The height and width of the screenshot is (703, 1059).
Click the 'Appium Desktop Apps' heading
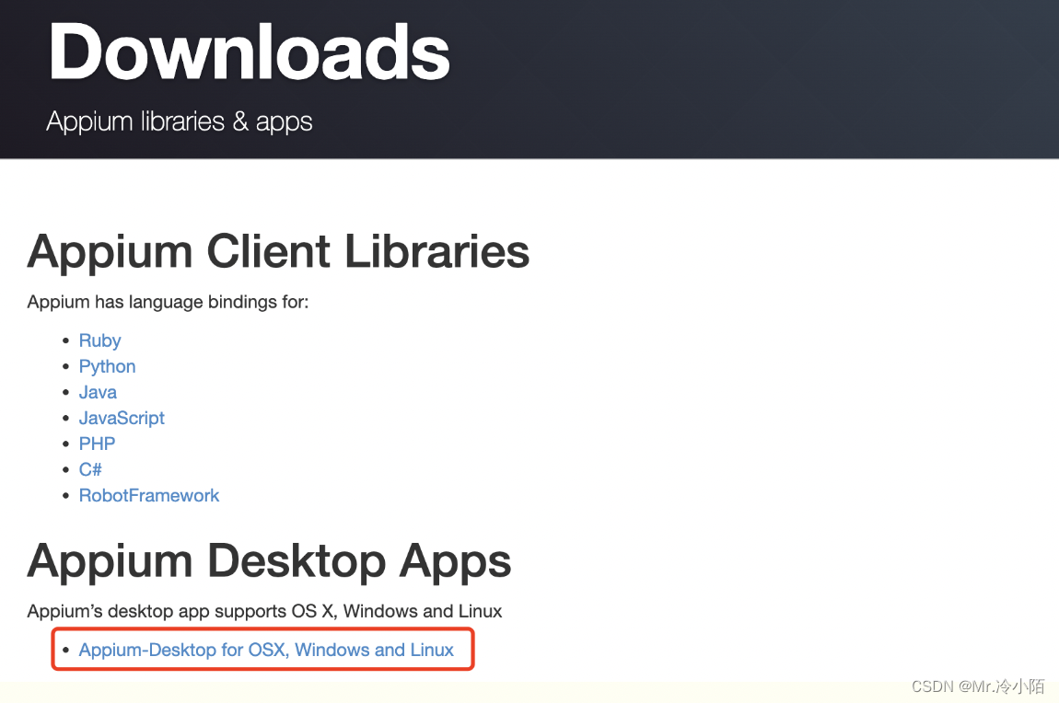point(269,561)
